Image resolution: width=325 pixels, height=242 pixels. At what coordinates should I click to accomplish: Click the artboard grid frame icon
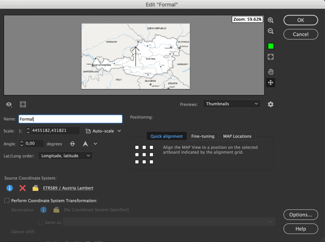pos(23,104)
